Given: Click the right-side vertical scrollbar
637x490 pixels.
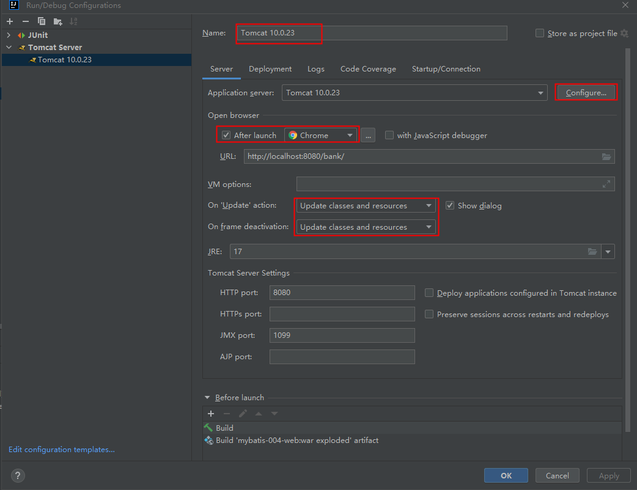Looking at the screenshot, I should coord(627,240).
